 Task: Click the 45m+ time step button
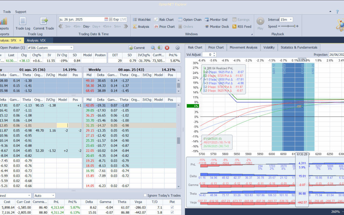107,26
